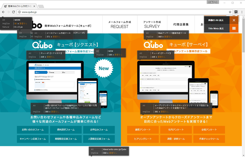Viewport: 245px width, 157px height.
Task: Open メールフォーム作成 REQUEST menu item
Action: [120, 24]
